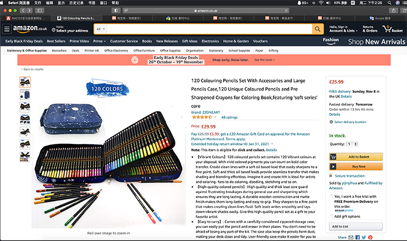Click Safari back navigation arrow
The image size is (407, 241).
click(x=23, y=11)
